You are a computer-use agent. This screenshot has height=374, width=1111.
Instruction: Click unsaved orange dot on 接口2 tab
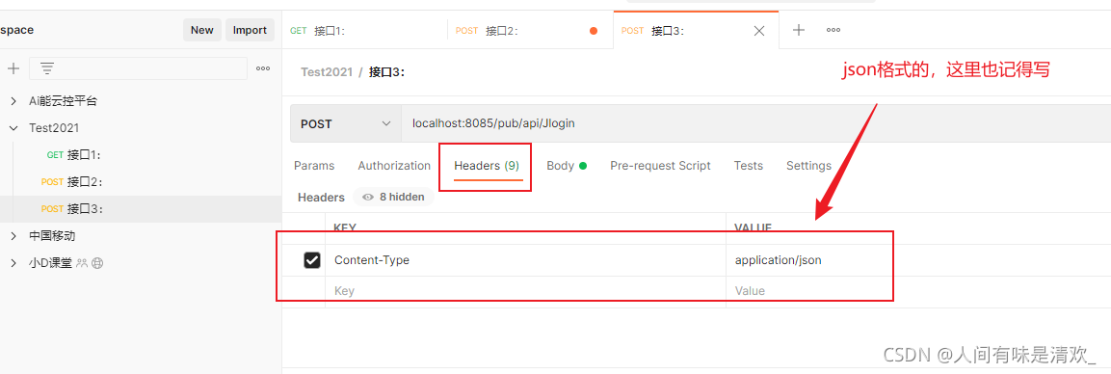[594, 31]
